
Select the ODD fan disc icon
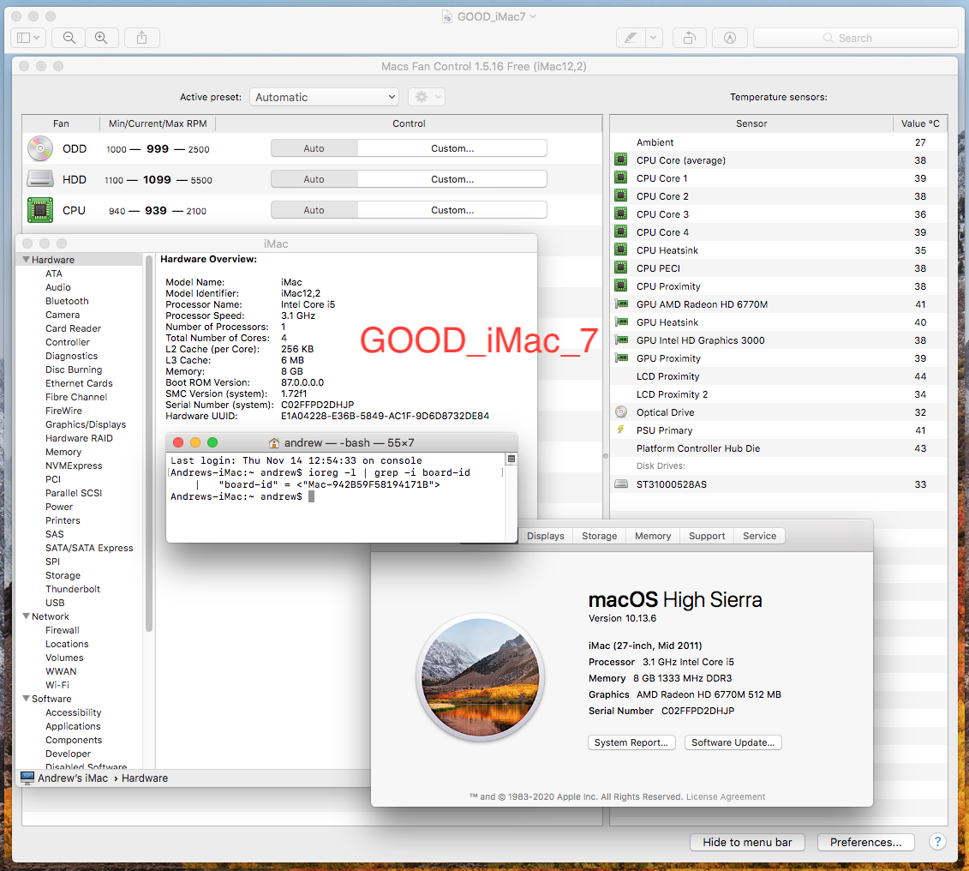tap(40, 148)
